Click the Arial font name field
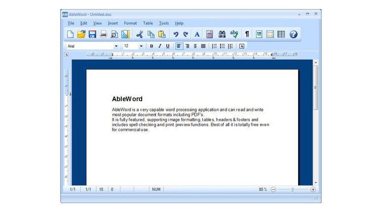Screen dimensions: 385x216 (x=90, y=46)
